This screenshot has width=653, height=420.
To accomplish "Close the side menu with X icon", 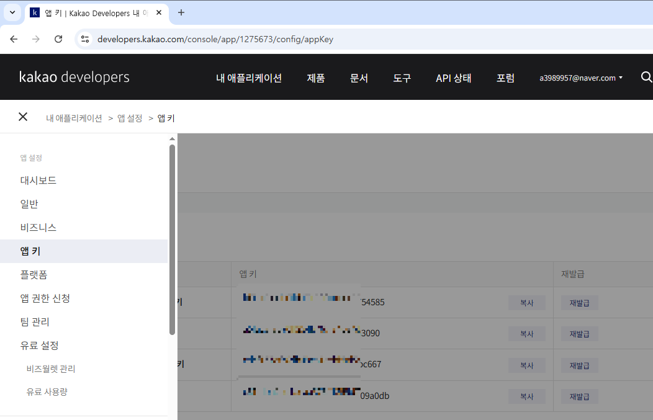I will tap(23, 117).
